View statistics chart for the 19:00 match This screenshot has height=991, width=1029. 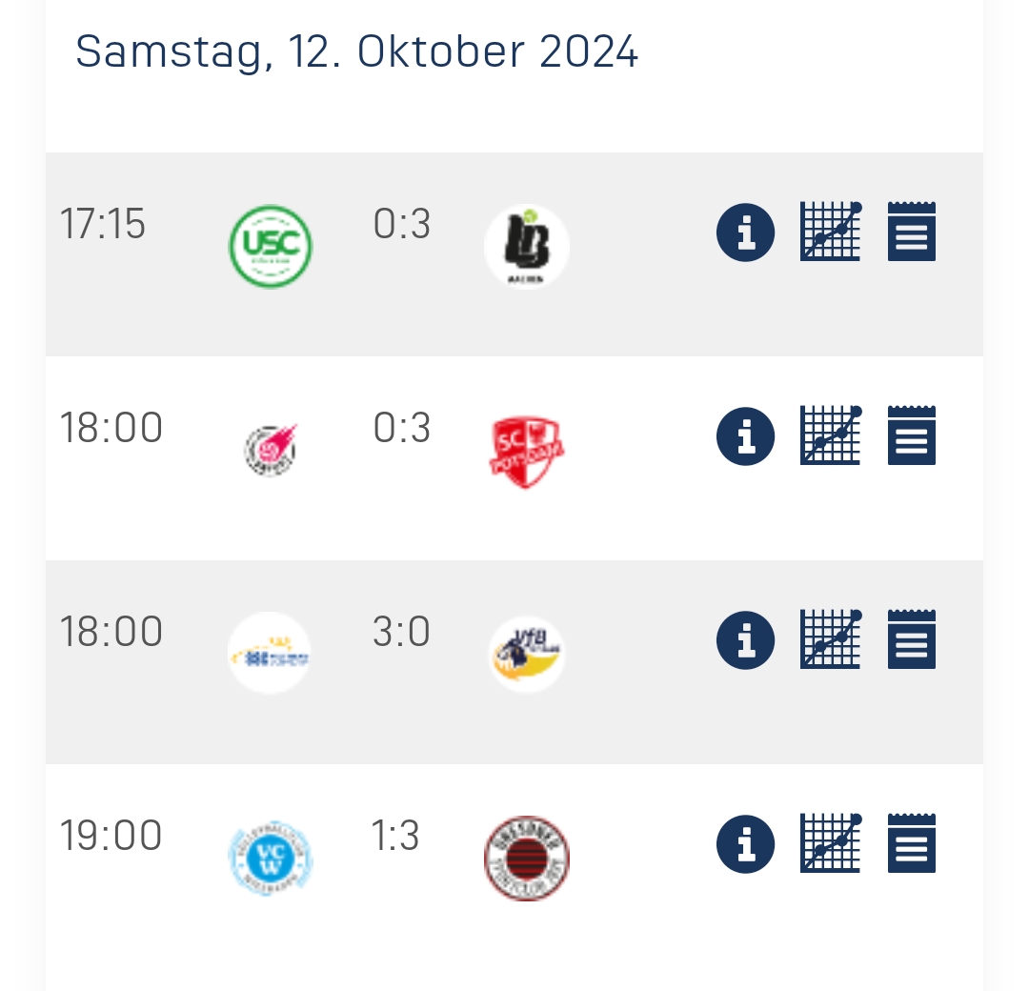[831, 844]
